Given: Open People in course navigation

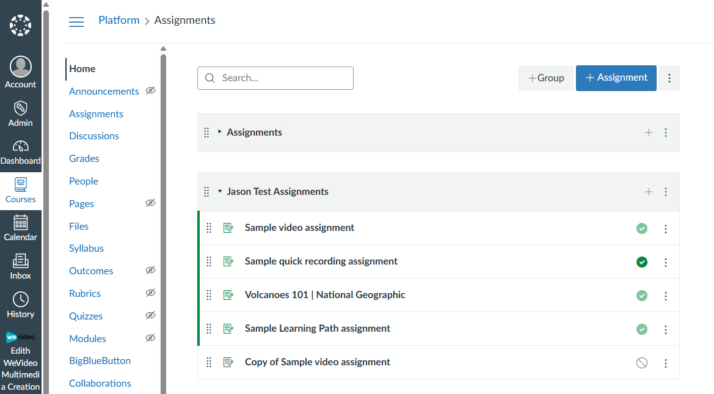Looking at the screenshot, I should point(84,181).
